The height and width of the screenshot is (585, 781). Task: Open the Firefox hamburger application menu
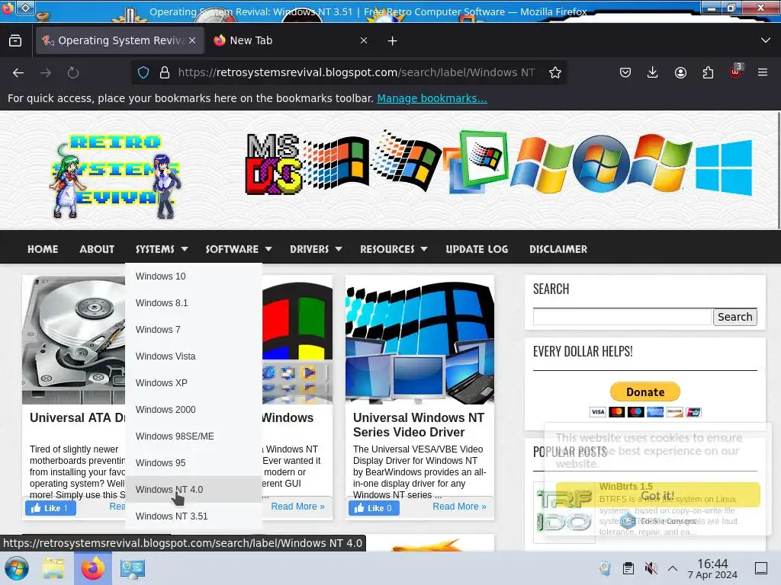(x=763, y=72)
